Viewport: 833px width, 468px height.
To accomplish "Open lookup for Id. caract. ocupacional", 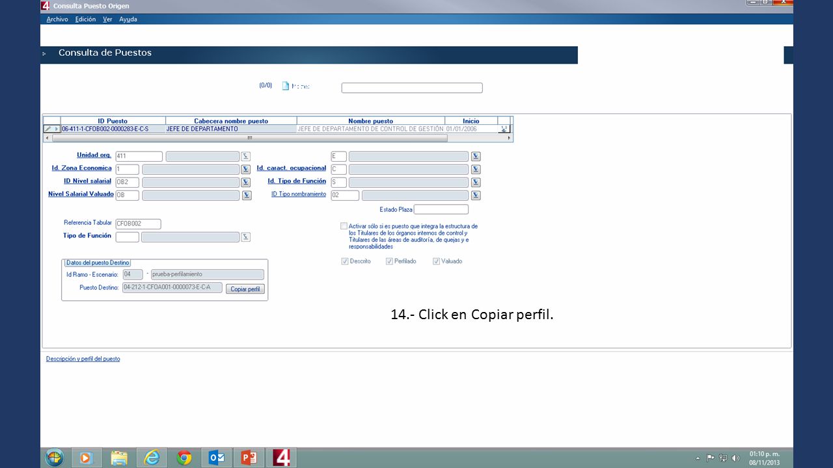I will 476,169.
